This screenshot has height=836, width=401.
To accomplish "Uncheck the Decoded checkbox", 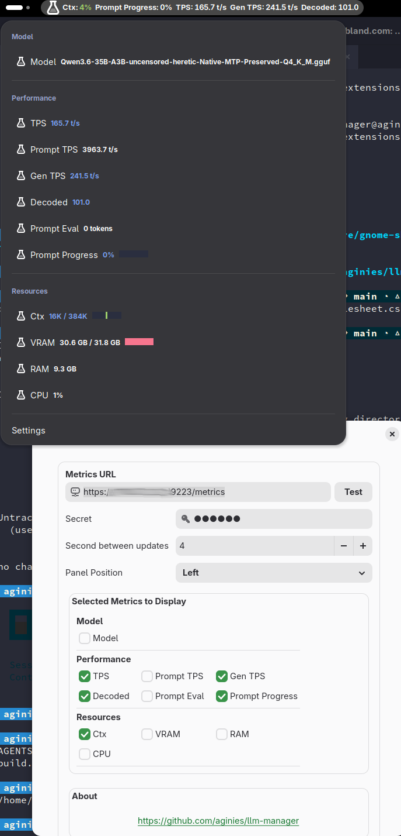I will [x=85, y=696].
